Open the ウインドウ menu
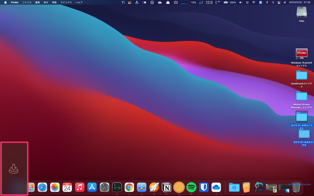Image resolution: width=314 pixels, height=196 pixels. pyautogui.click(x=66, y=2)
